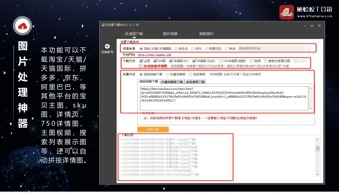Open the http://www.taobao.com platform link
This screenshot has height=193, width=339.
tap(154, 55)
